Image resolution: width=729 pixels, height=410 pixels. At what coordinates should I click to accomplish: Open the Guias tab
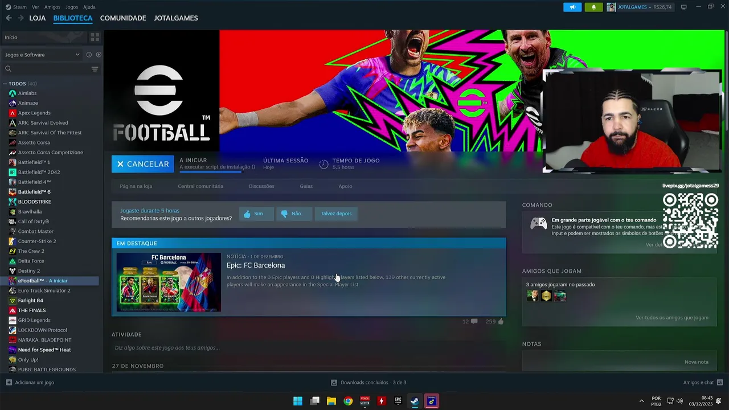click(x=306, y=186)
